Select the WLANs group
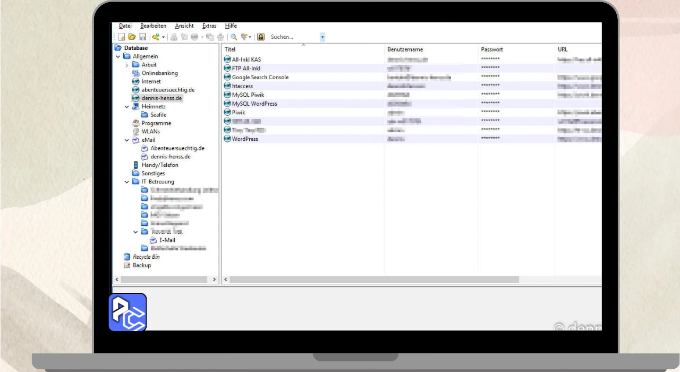Image resolution: width=680 pixels, height=372 pixels. tap(150, 131)
